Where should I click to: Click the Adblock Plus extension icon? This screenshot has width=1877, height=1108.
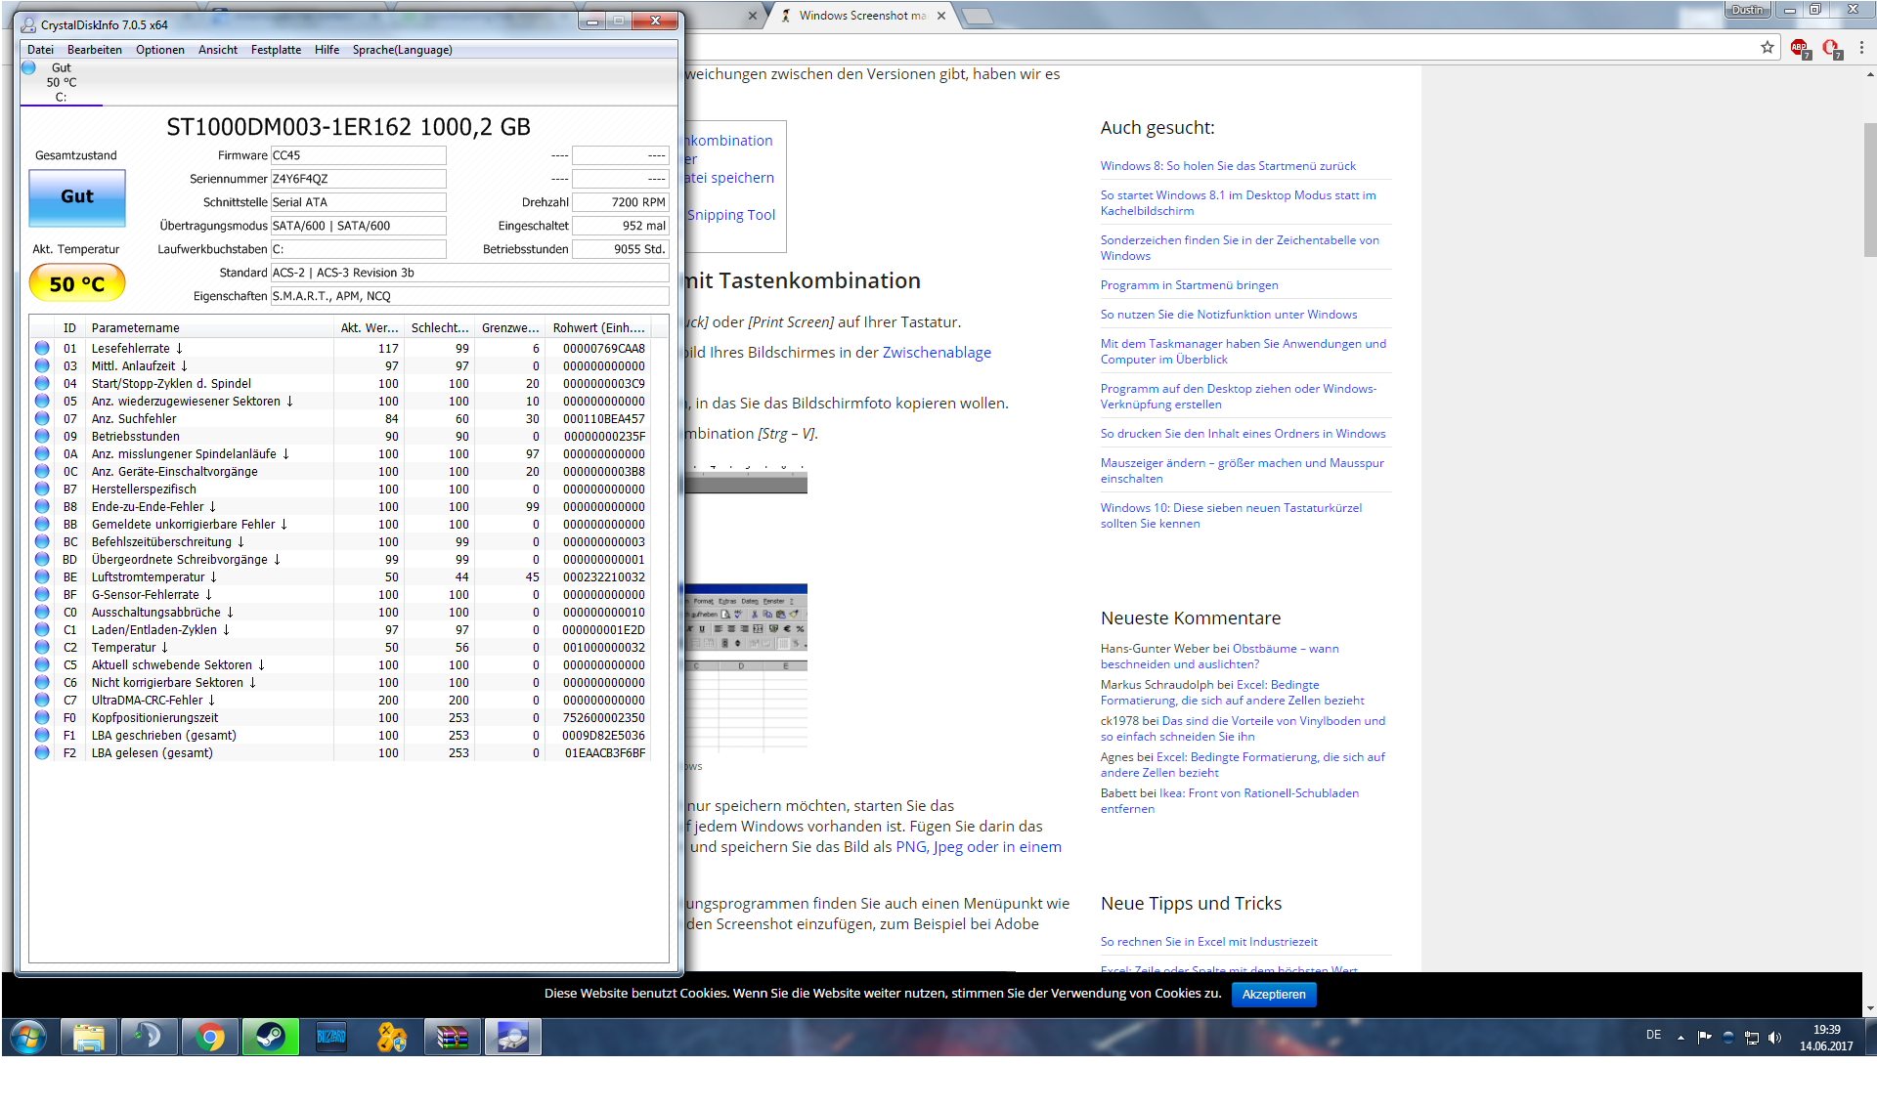click(x=1799, y=48)
